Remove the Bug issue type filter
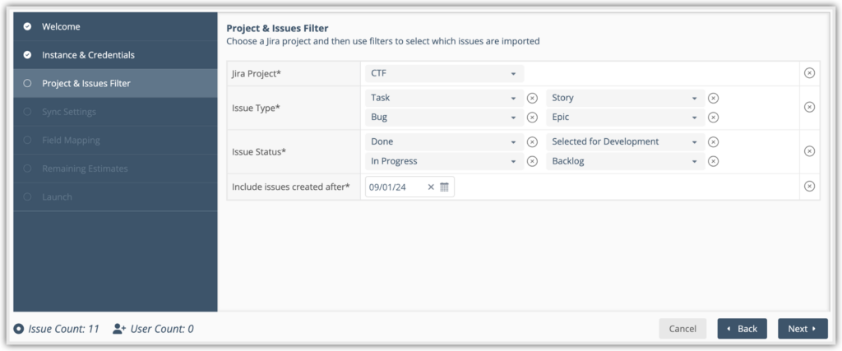The image size is (842, 351). tap(532, 118)
